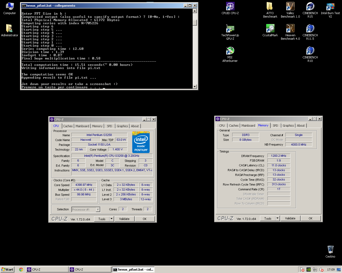Screen dimensions: 342x273
Task: Click OK in left CPU-Z window
Action: [x=145, y=219]
